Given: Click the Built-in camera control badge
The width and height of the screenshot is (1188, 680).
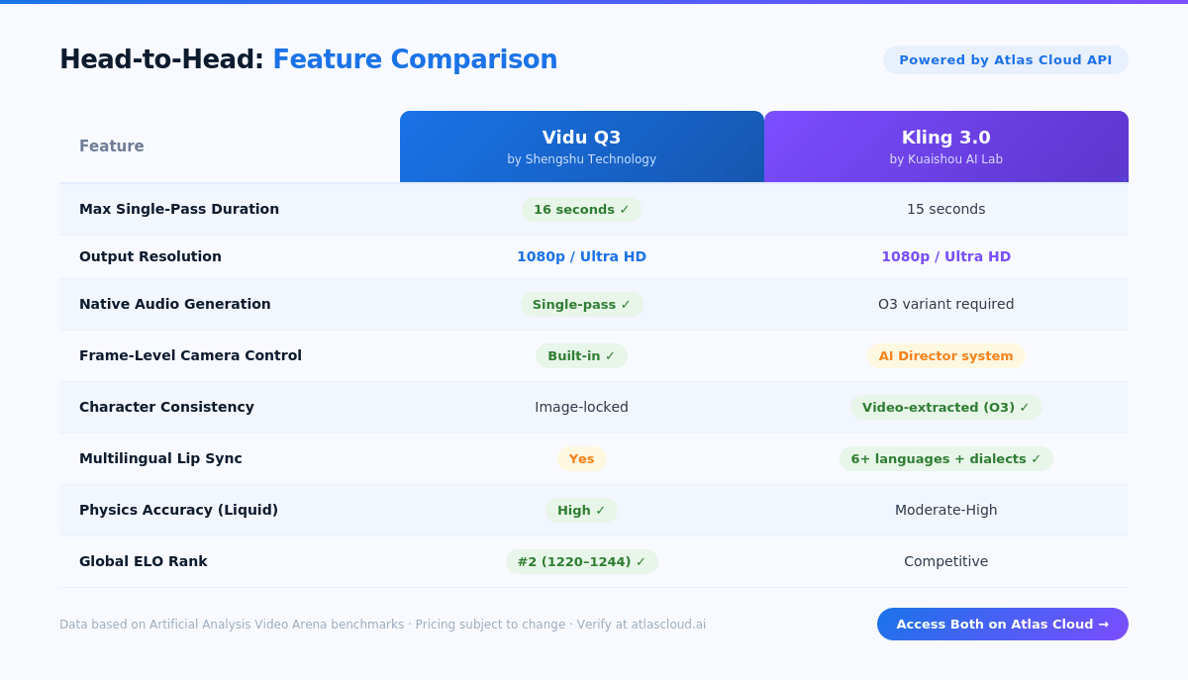Looking at the screenshot, I should [581, 355].
